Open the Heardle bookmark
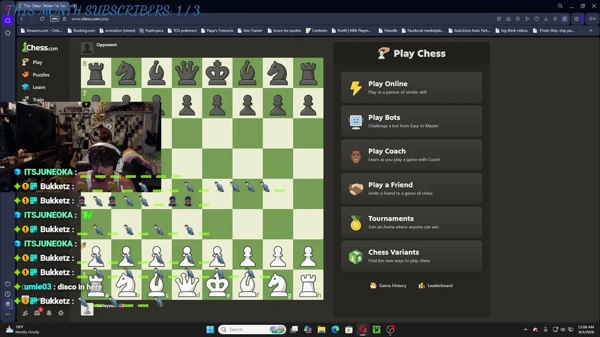 [x=387, y=30]
